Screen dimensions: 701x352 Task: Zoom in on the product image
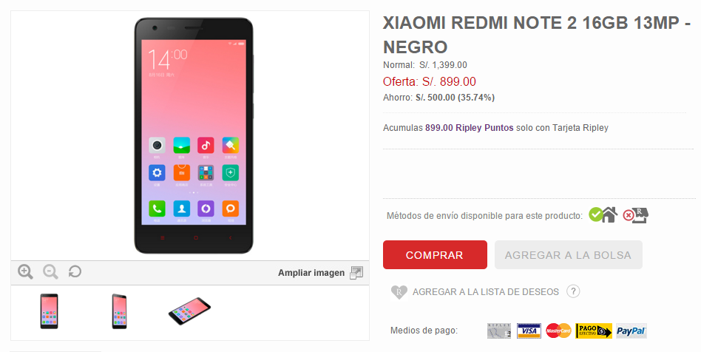[25, 271]
